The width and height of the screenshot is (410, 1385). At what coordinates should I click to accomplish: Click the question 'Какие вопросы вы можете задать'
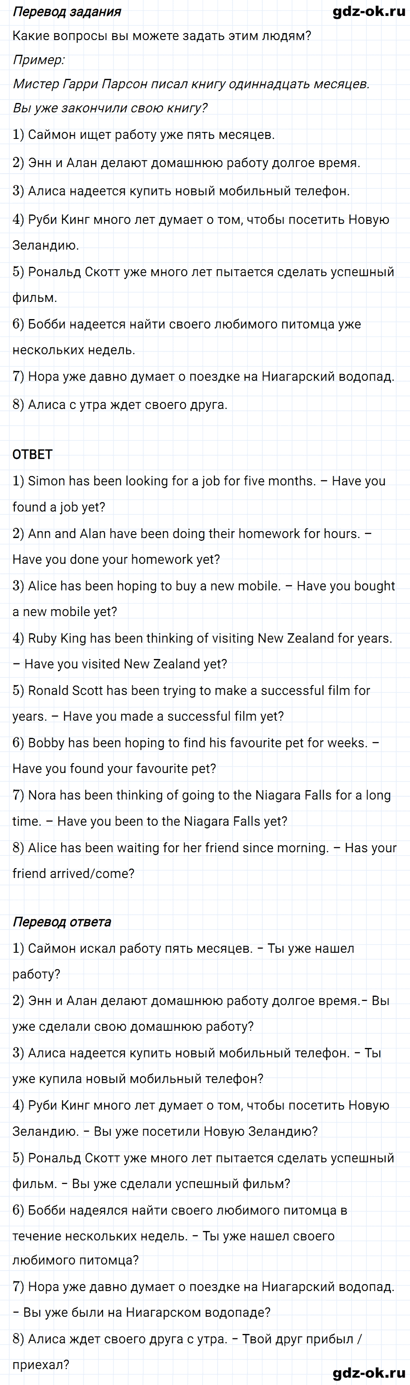coord(162,36)
